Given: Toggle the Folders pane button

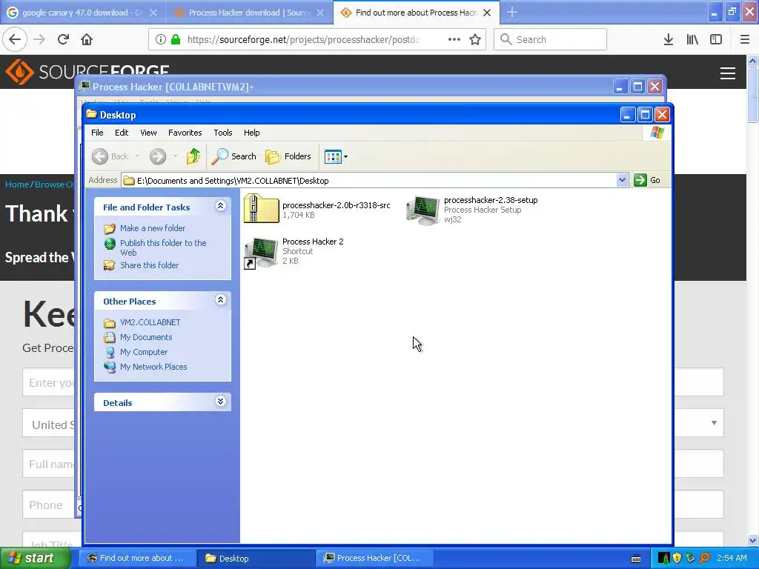Looking at the screenshot, I should (288, 156).
